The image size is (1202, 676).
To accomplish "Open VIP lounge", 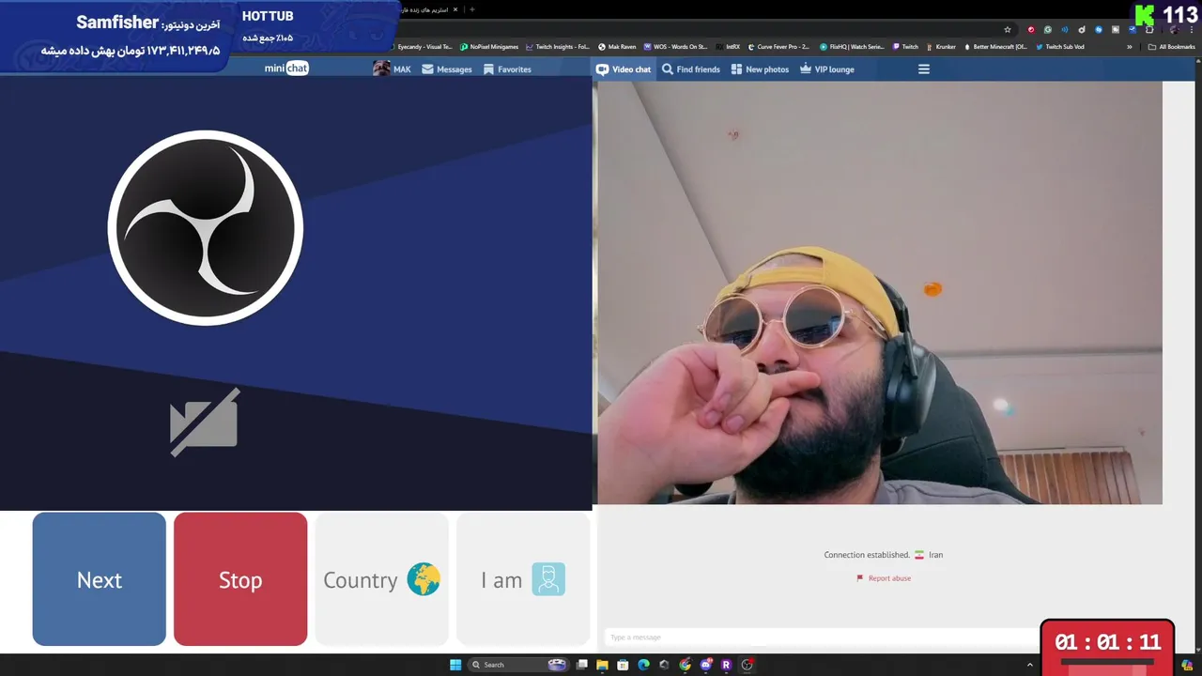I will (826, 69).
